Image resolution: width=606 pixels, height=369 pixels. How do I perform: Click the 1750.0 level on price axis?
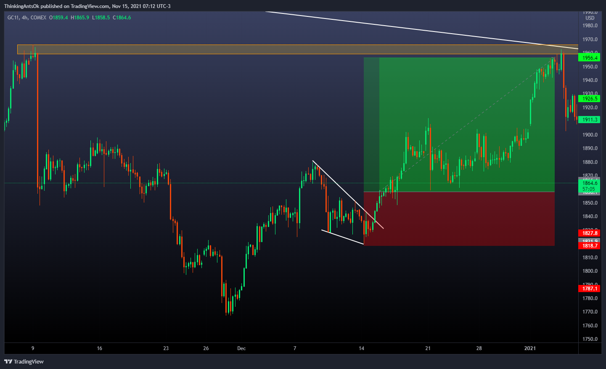coord(590,339)
